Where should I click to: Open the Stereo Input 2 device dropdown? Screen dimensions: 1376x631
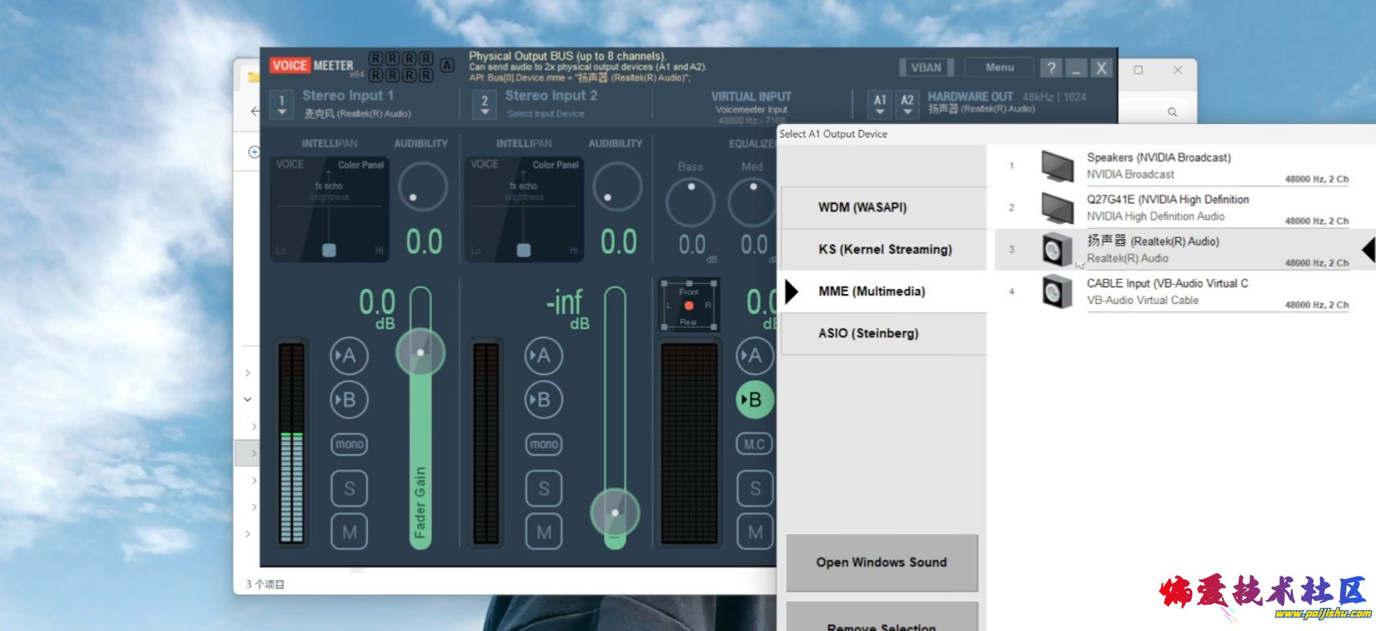[485, 105]
